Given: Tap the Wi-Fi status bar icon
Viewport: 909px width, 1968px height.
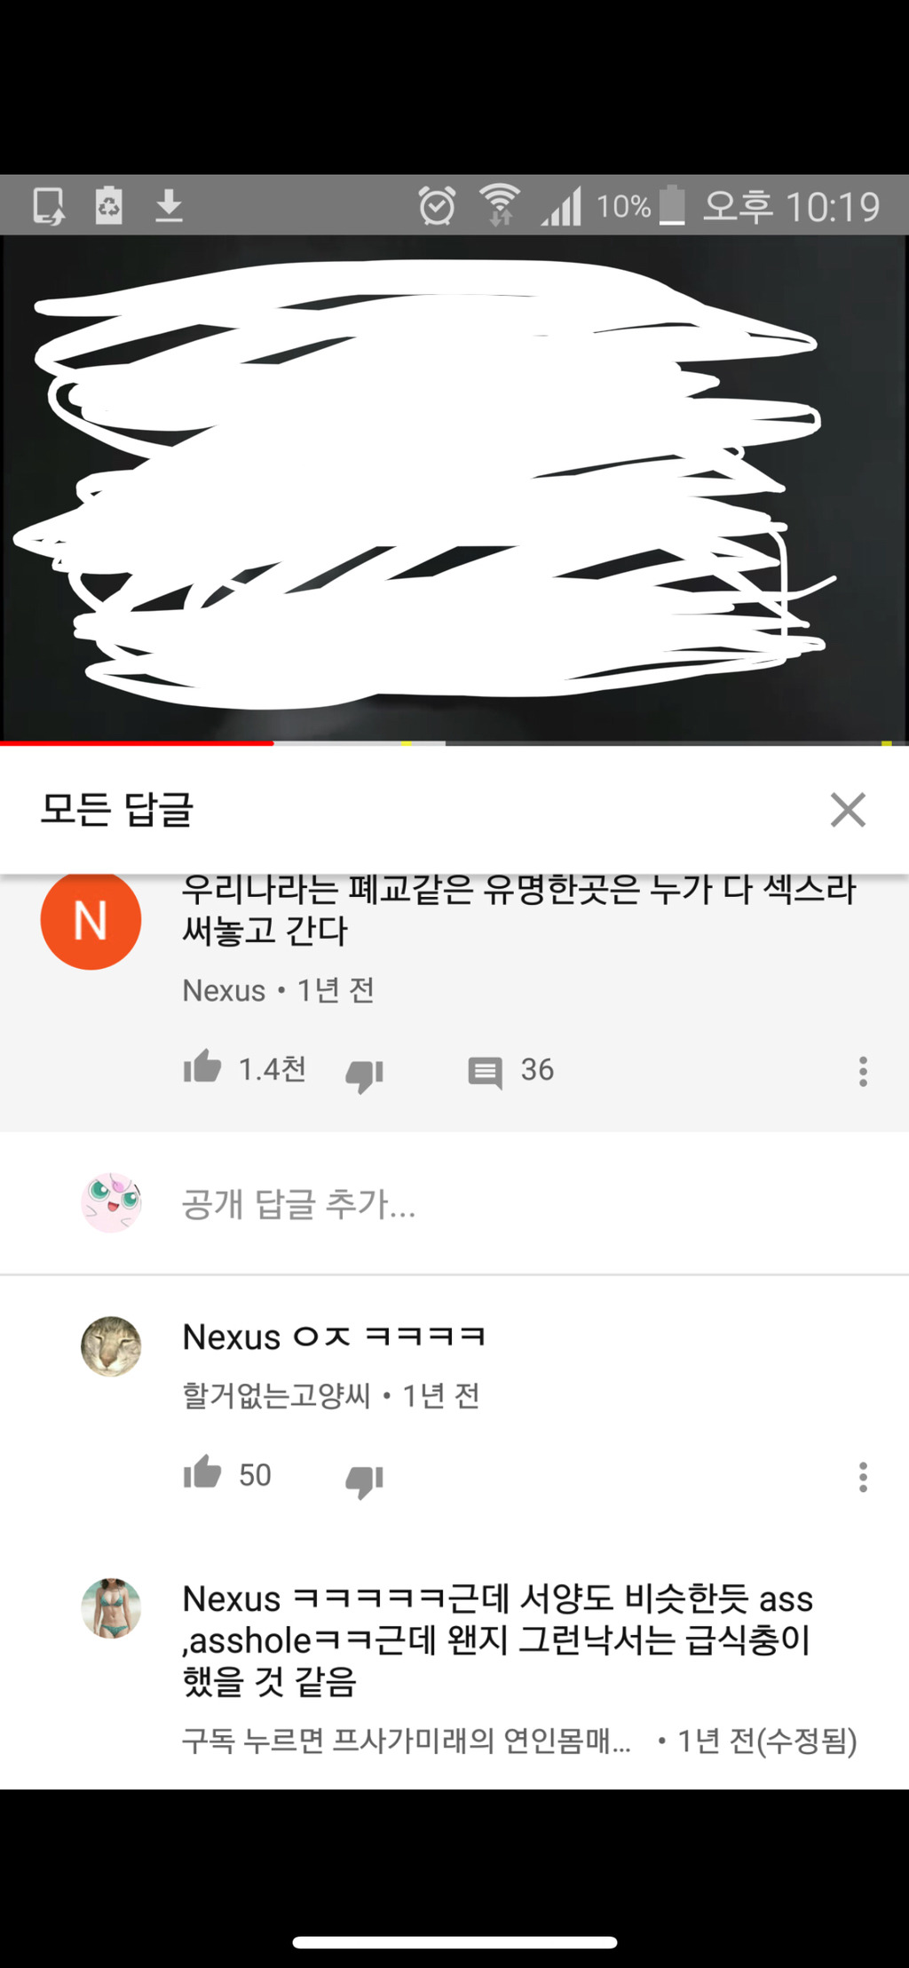Looking at the screenshot, I should coord(500,205).
